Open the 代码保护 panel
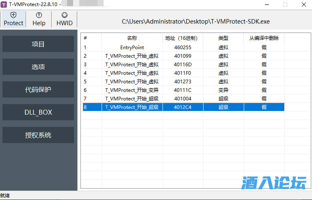The image size is (312, 200). coord(38,89)
